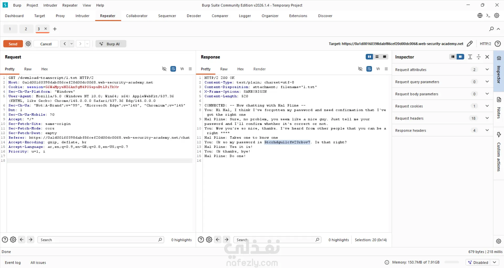Toggle word wrap in Response panel

point(369,69)
